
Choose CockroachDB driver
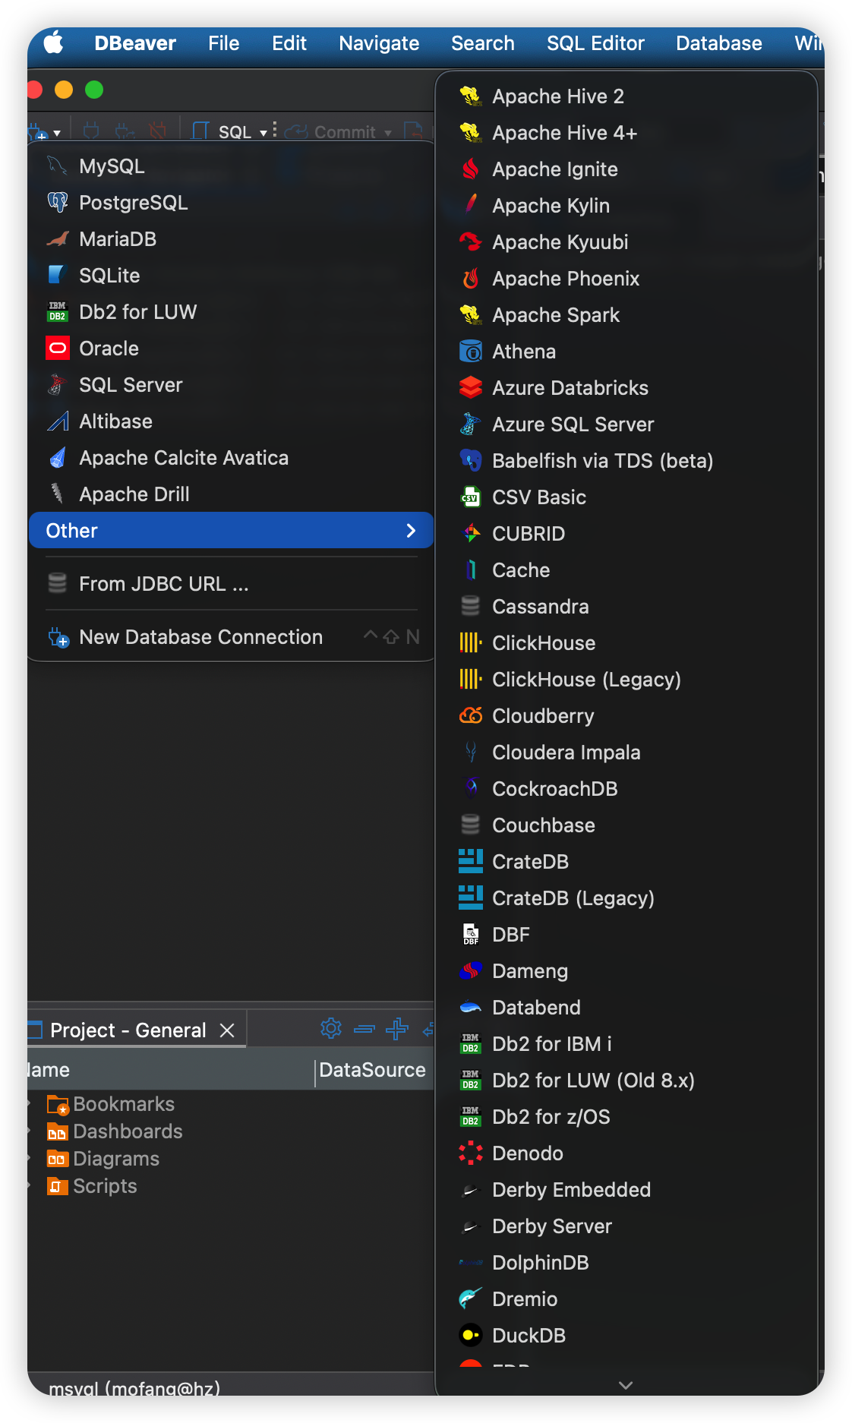[626, 789]
